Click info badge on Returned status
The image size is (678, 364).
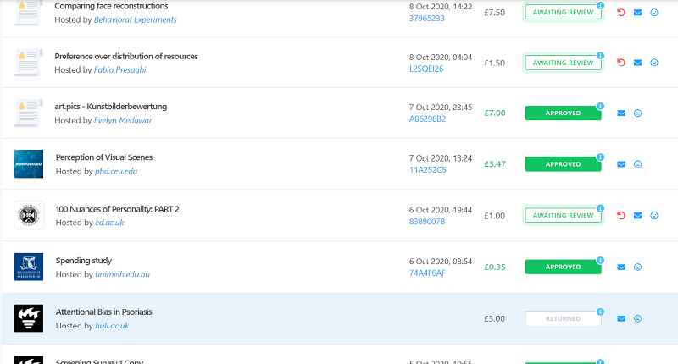click(600, 312)
